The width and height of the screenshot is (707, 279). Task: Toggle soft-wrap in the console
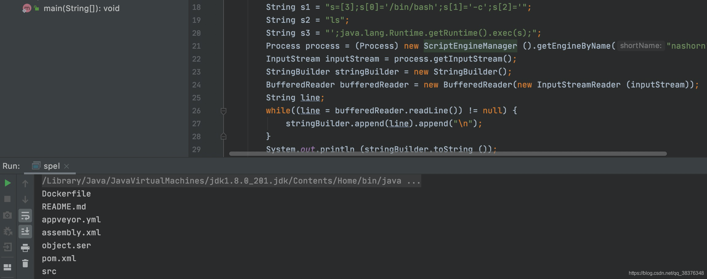[25, 215]
